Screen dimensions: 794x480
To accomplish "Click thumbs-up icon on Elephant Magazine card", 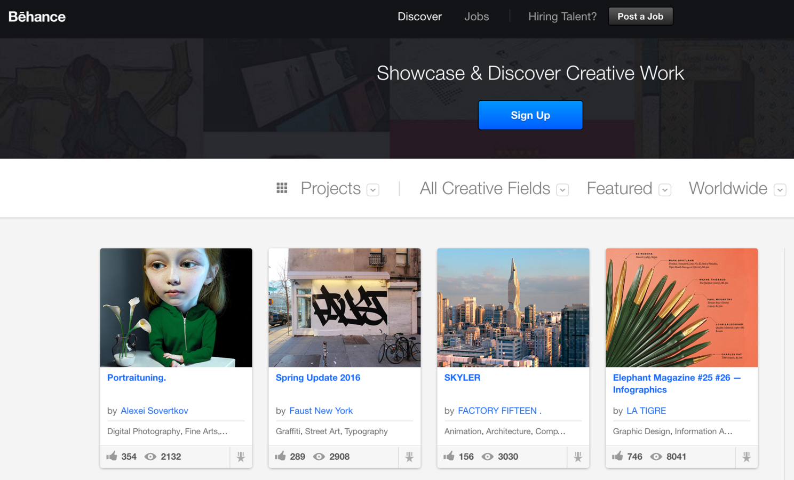I will 617,456.
